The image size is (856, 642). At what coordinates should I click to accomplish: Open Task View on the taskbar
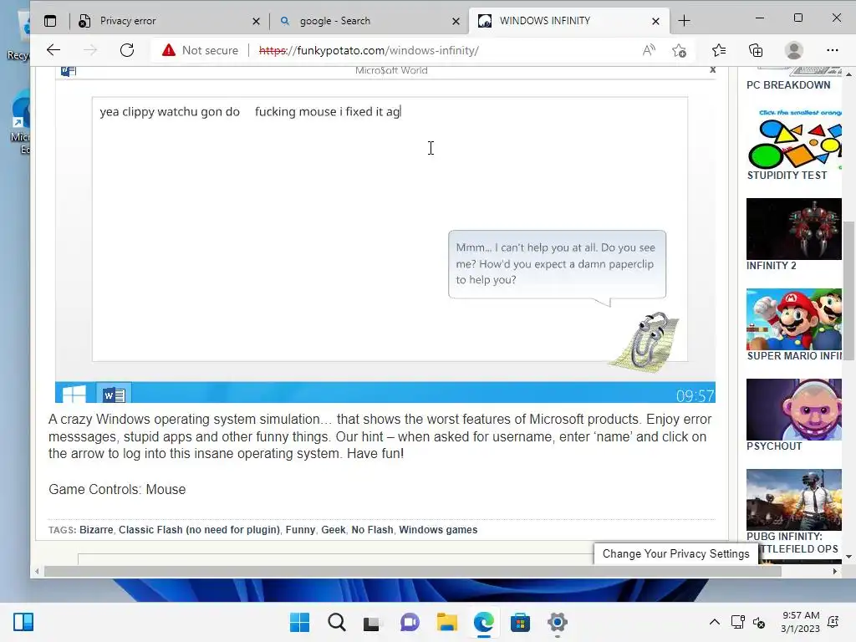pos(372,622)
